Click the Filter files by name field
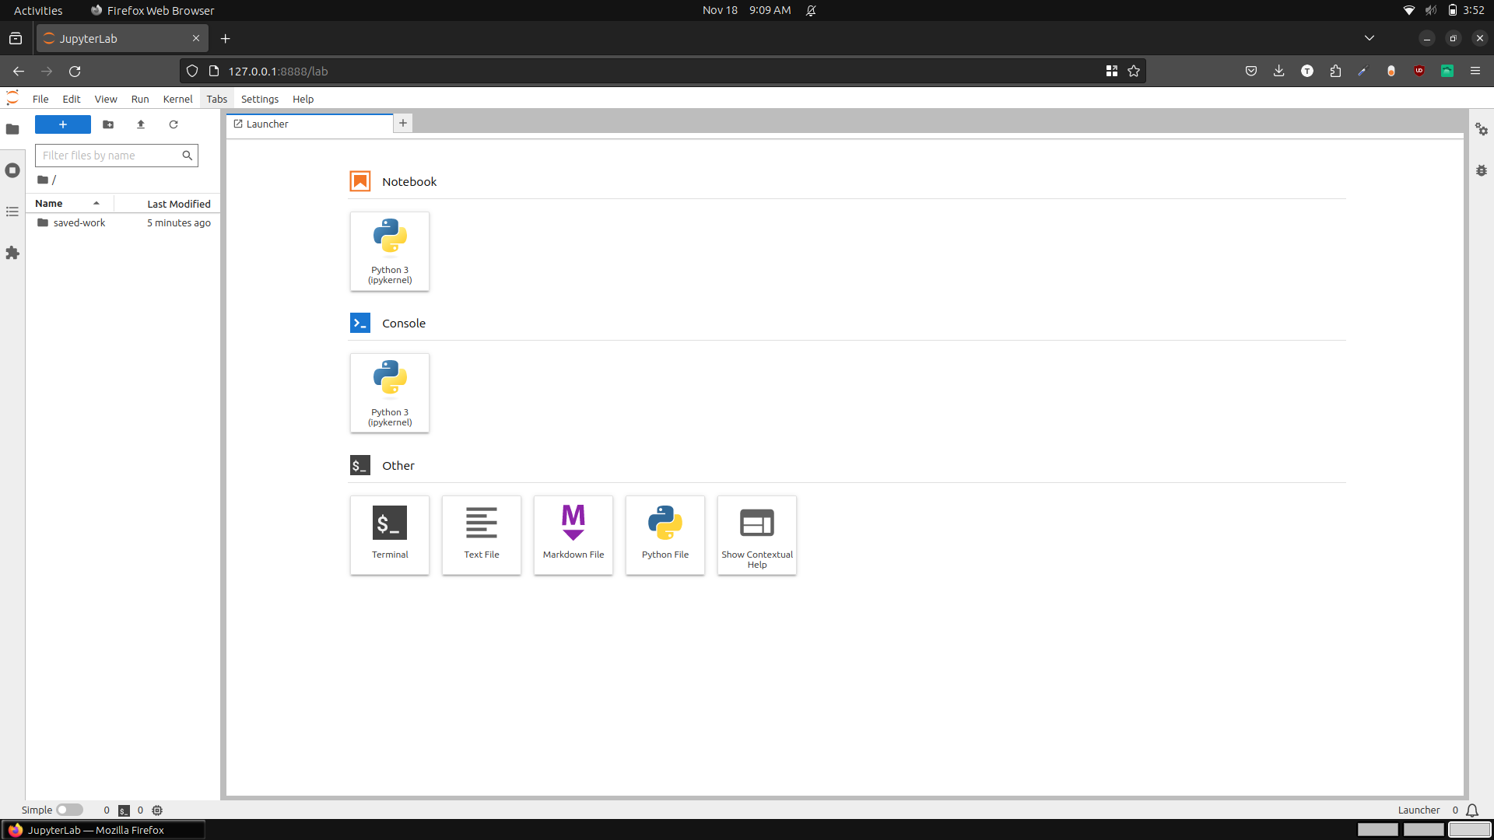 (109, 156)
